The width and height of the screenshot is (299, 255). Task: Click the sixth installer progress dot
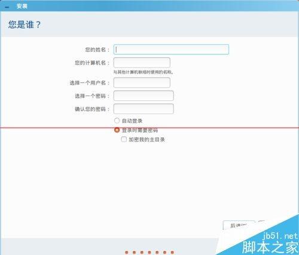coord(164,253)
